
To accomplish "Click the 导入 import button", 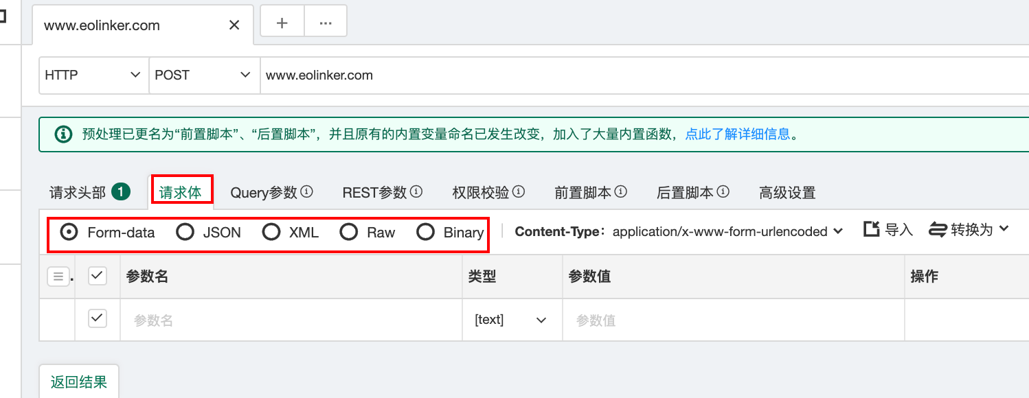I will point(887,230).
